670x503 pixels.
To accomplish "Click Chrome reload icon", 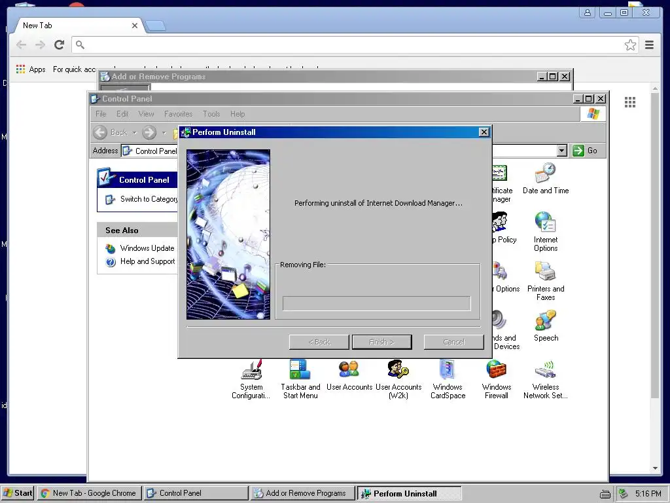I will click(60, 45).
